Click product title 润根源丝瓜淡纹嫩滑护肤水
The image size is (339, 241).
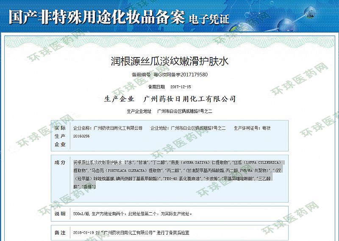coord(169,61)
